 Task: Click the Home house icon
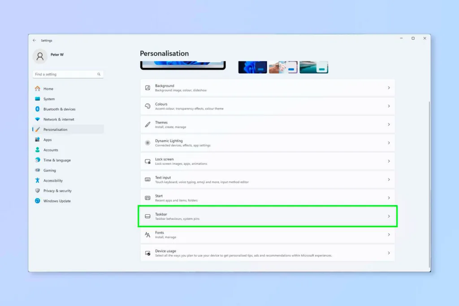pos(38,88)
